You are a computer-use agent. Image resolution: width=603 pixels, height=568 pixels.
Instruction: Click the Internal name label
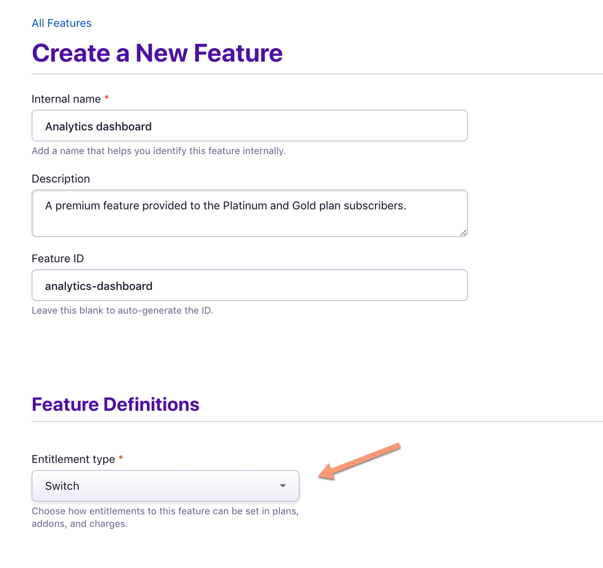(x=66, y=99)
